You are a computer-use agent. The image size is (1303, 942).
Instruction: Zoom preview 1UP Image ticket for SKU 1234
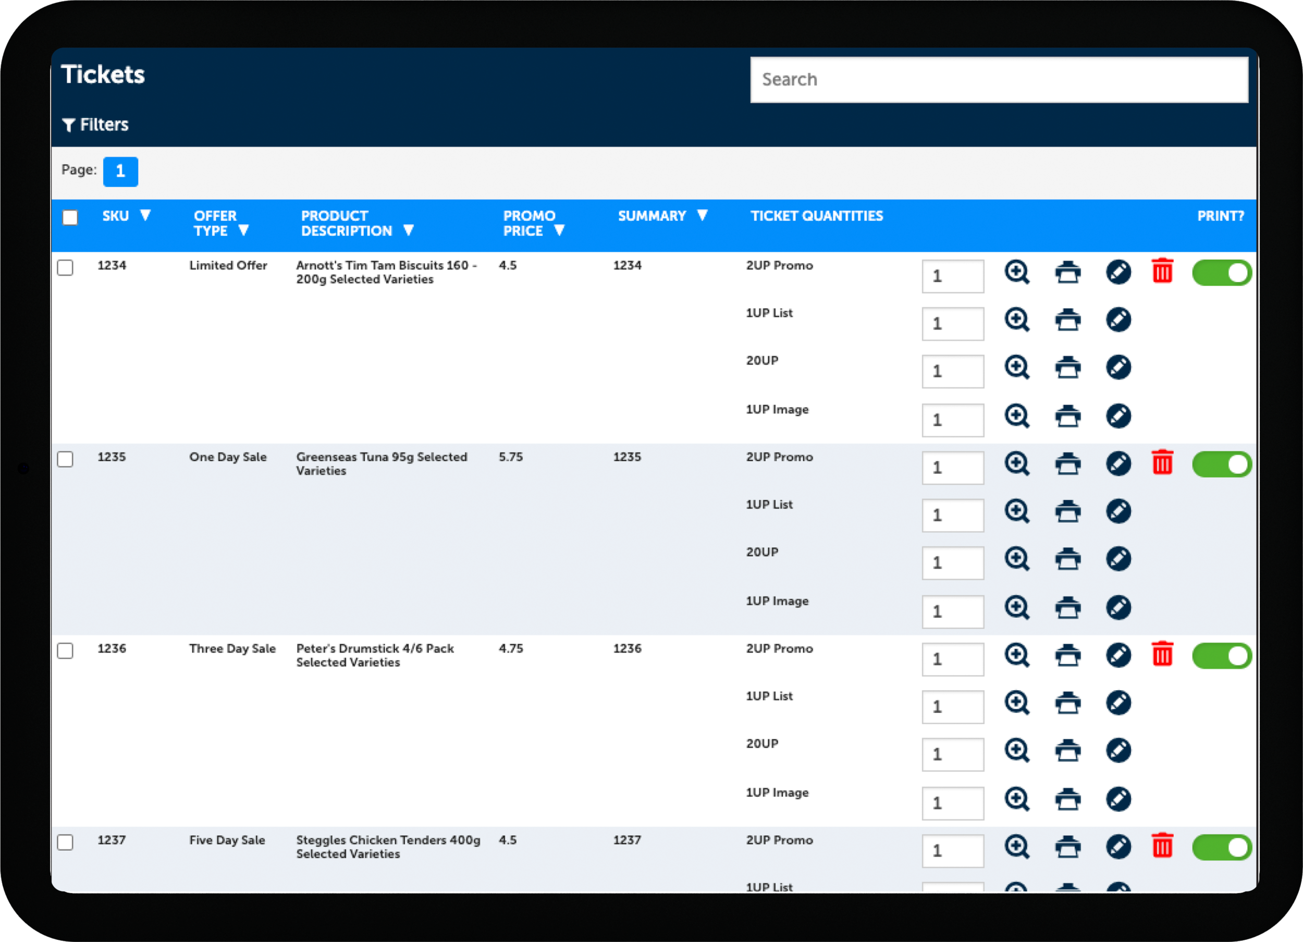(1016, 415)
